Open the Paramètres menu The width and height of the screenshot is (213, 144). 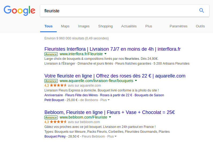pyautogui.click(x=178, y=26)
